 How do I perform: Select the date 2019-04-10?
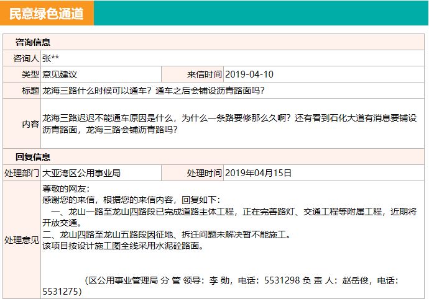point(249,74)
